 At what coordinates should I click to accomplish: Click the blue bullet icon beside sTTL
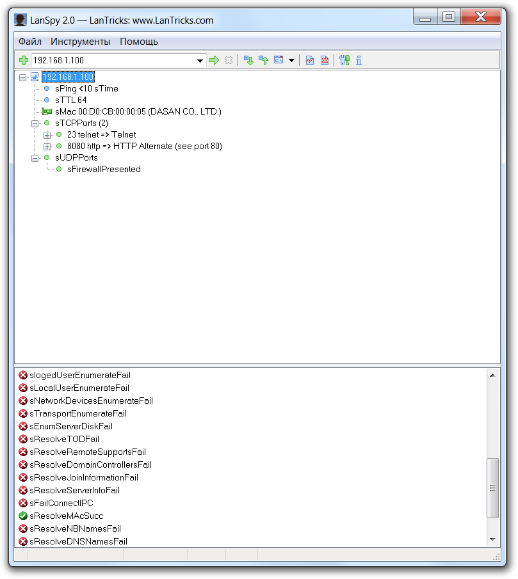[47, 100]
